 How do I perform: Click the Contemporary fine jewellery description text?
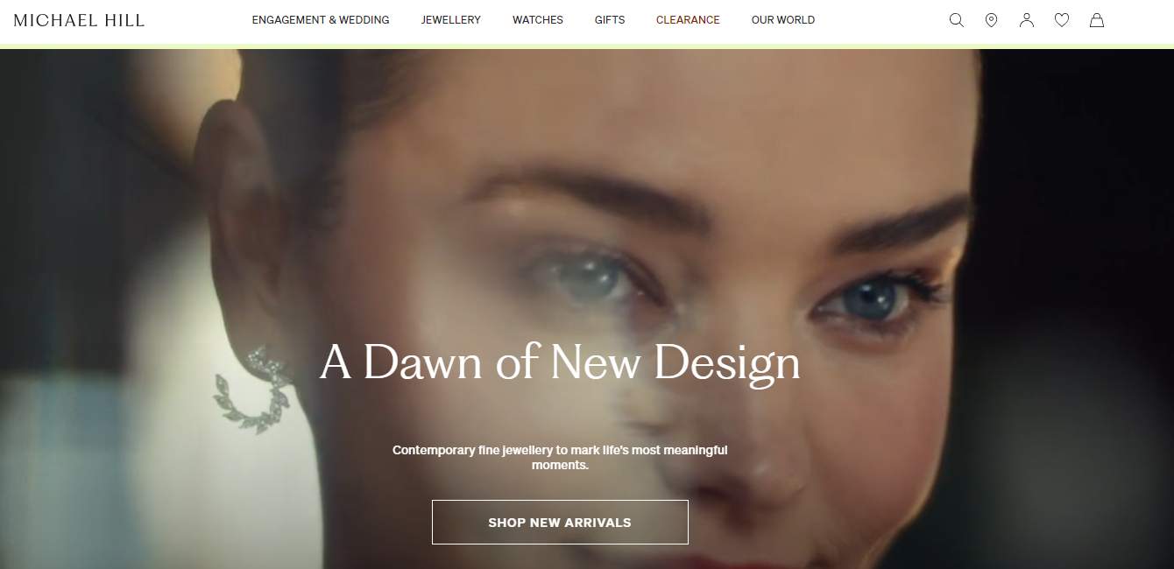[560, 457]
